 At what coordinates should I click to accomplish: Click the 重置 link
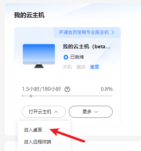(95, 67)
